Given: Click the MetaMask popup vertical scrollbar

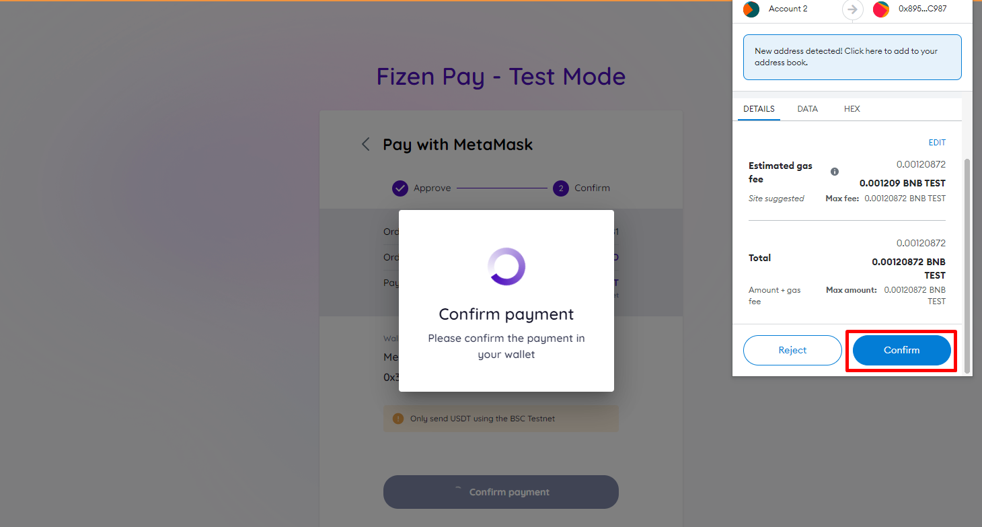Looking at the screenshot, I should 967,265.
